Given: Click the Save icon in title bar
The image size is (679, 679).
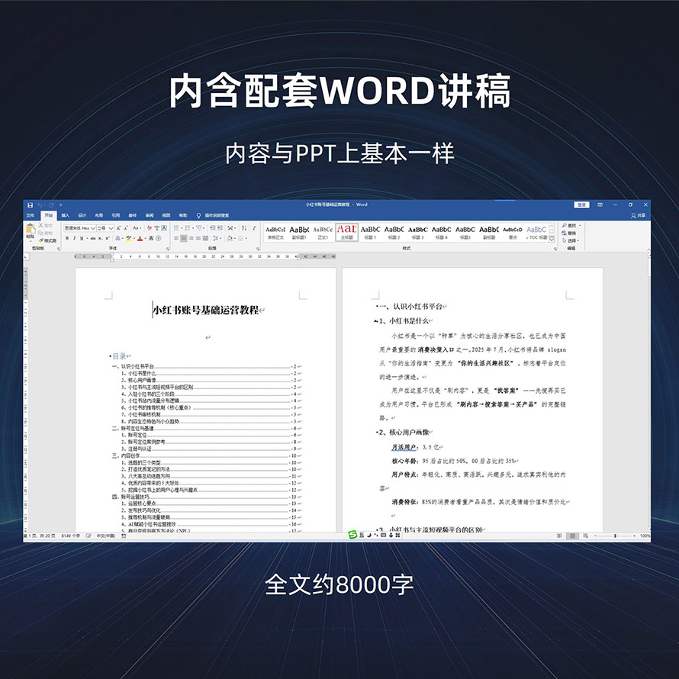Looking at the screenshot, I should coord(30,204).
